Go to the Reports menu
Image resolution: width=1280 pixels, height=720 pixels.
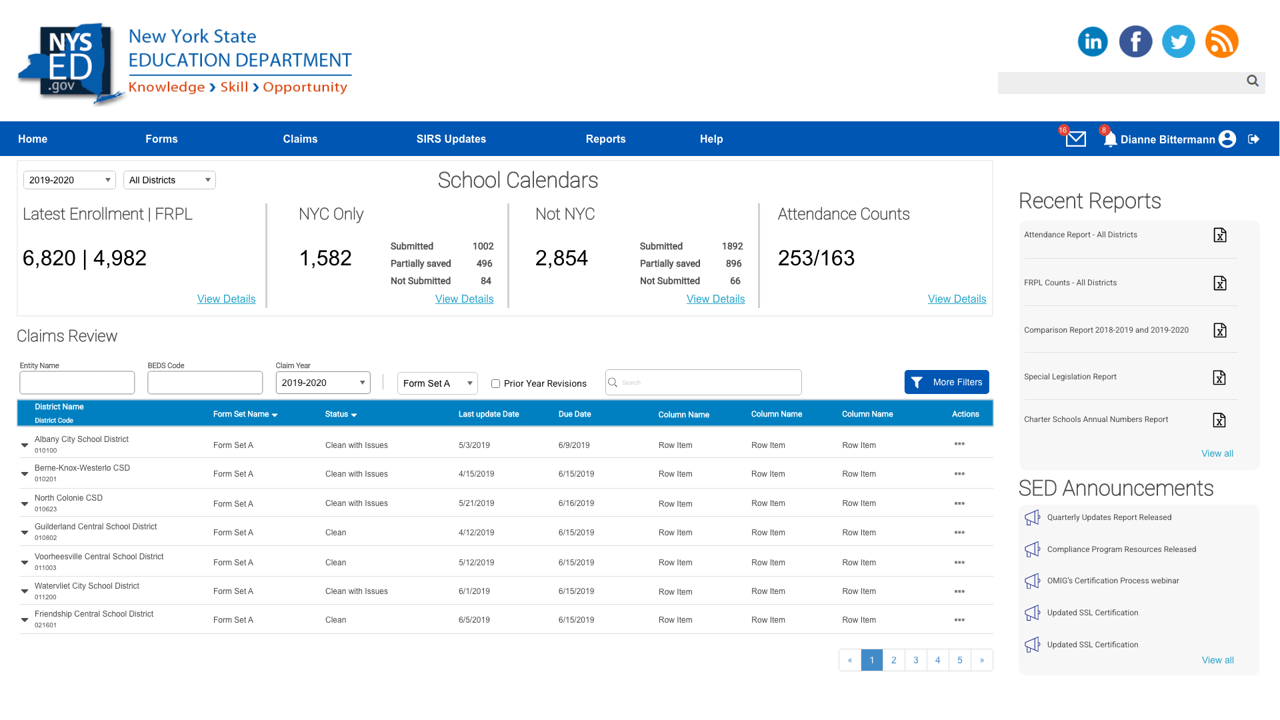tap(605, 139)
